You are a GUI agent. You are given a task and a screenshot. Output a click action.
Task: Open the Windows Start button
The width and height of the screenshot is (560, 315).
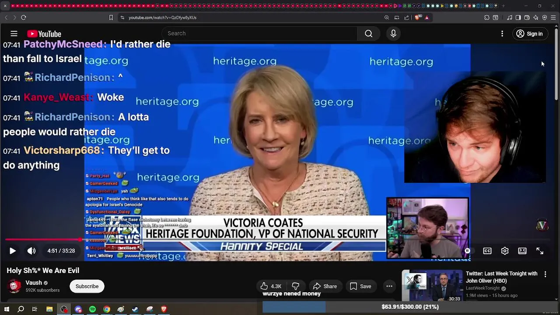coord(7,309)
